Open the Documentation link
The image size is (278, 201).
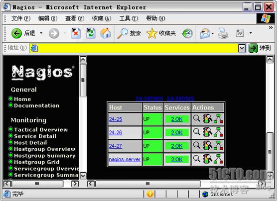[37, 105]
